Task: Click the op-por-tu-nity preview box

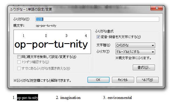Action: click(x=52, y=42)
